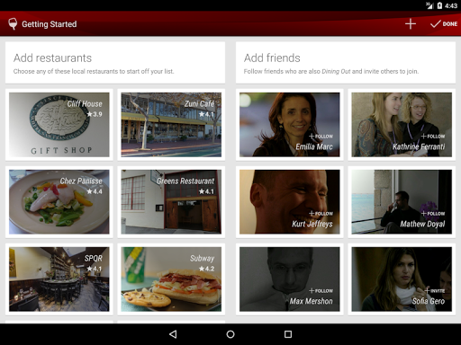This screenshot has width=461, height=345.
Task: Follow Kathrine Ferranti
Action: coord(433,137)
